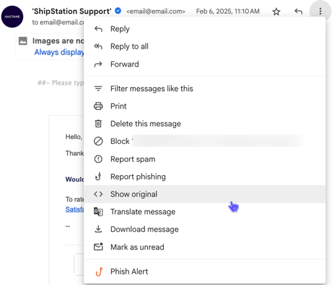
Task: Click the reply arrow in the email header
Action: coord(298,11)
